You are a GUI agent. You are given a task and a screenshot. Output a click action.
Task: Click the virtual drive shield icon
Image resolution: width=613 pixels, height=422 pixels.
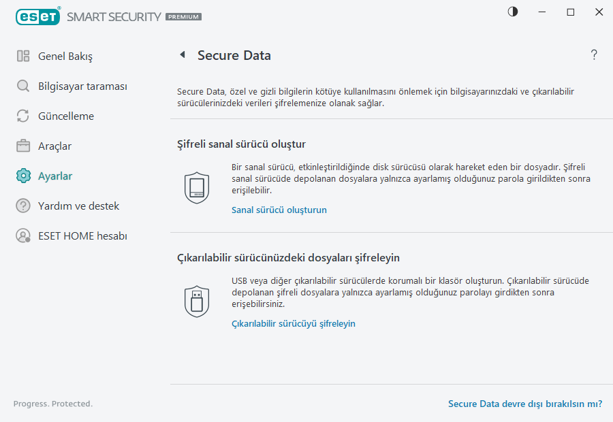tap(197, 187)
